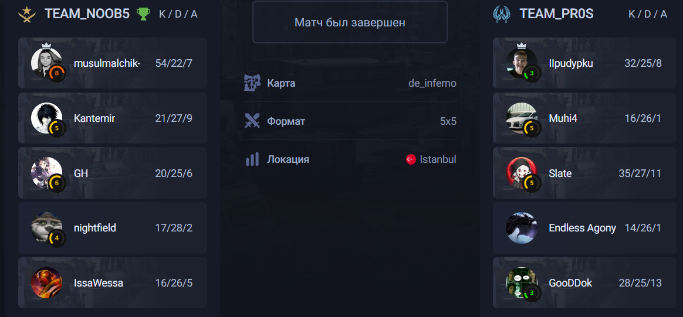Open GooDDok's player profile name

pos(570,283)
